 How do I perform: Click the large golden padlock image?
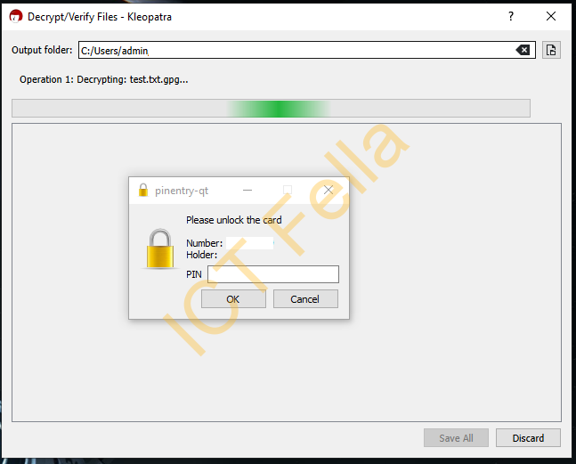point(160,248)
